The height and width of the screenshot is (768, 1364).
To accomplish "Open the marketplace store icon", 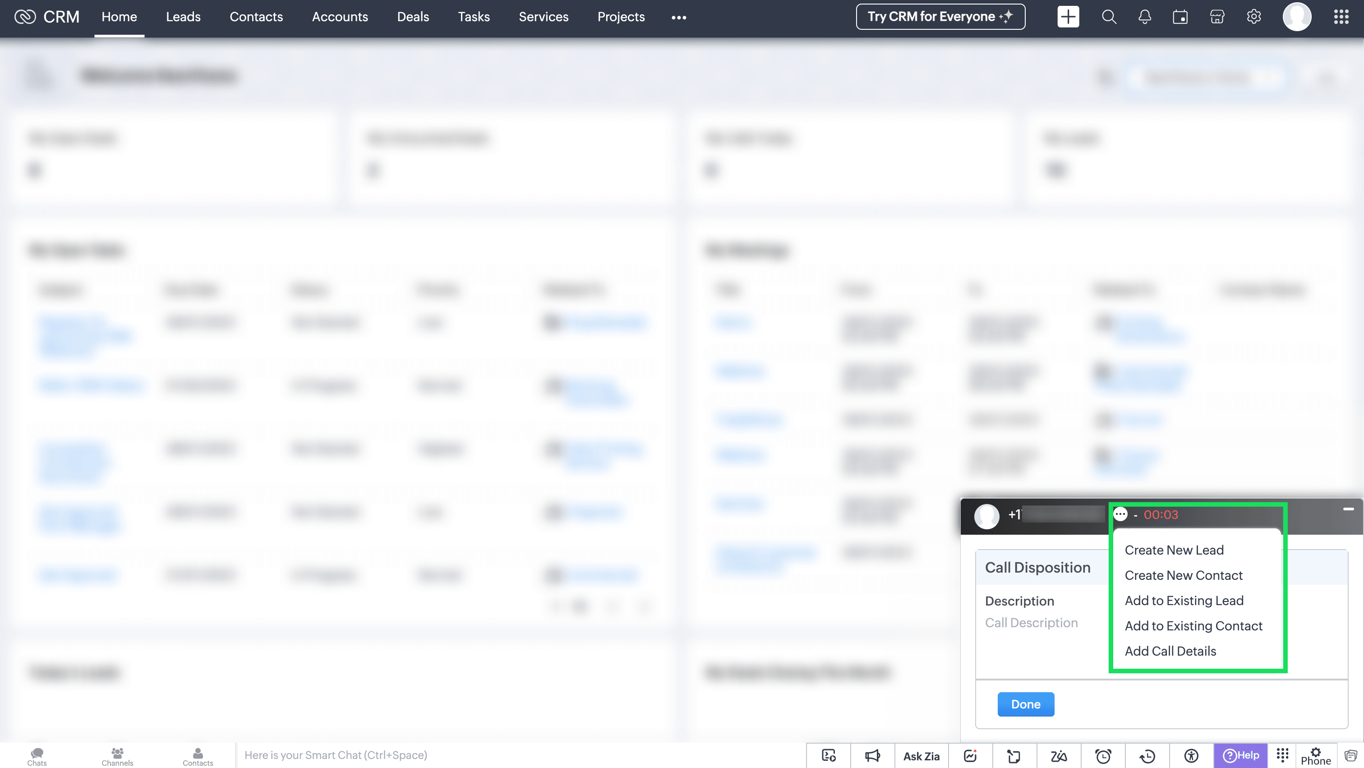I will coord(1217,17).
